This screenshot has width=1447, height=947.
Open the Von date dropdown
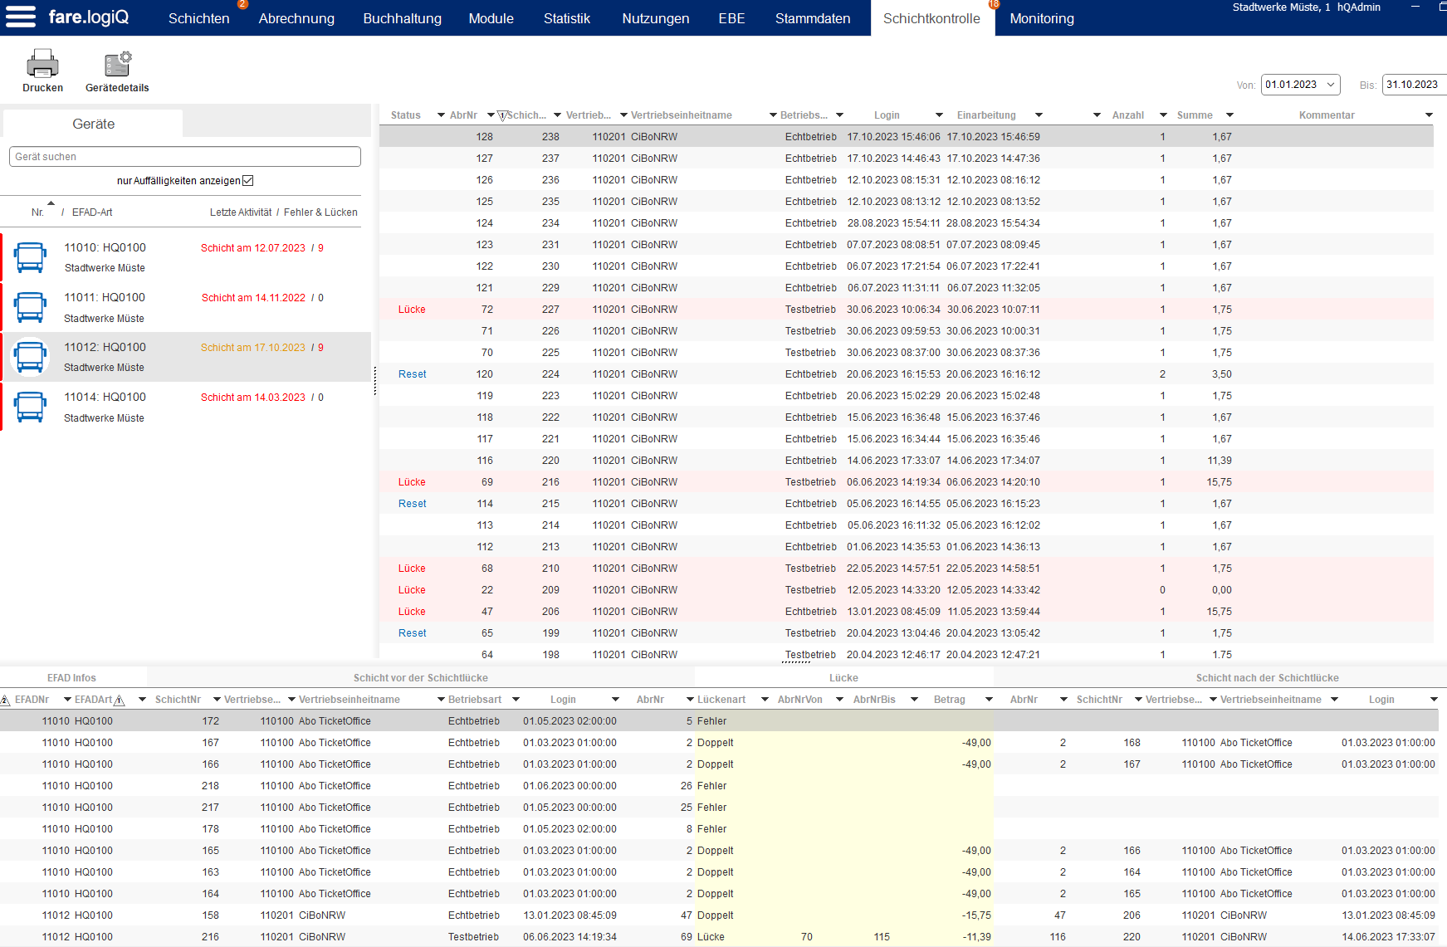pos(1330,85)
